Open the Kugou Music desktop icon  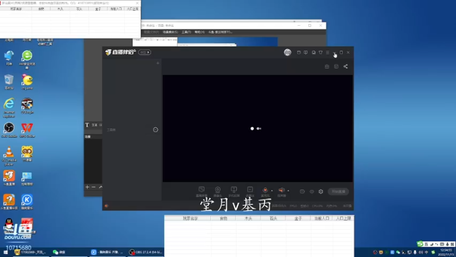coord(27,202)
